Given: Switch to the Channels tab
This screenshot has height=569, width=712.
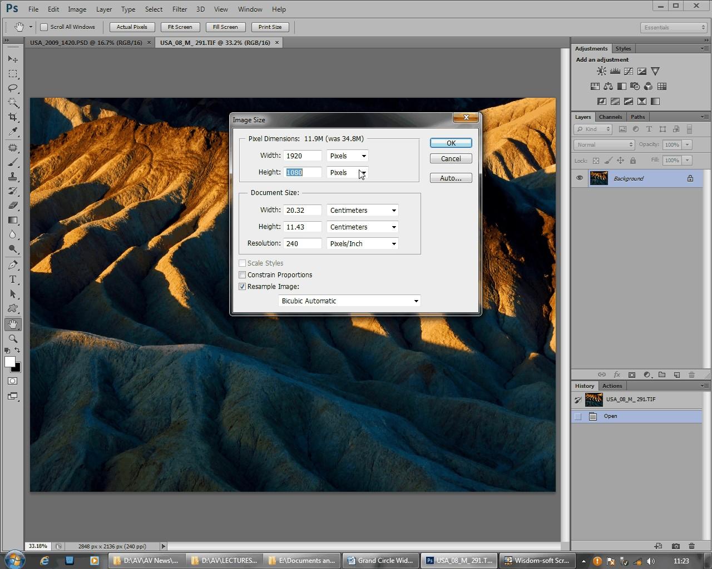Looking at the screenshot, I should (610, 117).
